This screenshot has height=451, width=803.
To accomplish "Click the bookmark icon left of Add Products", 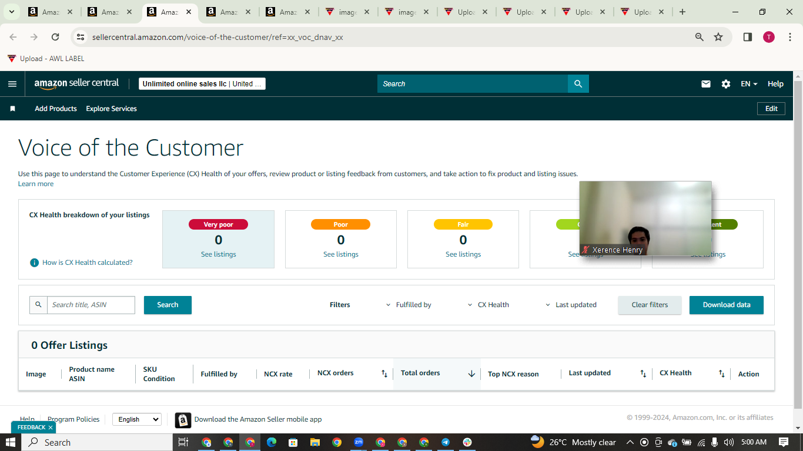I will (12, 109).
